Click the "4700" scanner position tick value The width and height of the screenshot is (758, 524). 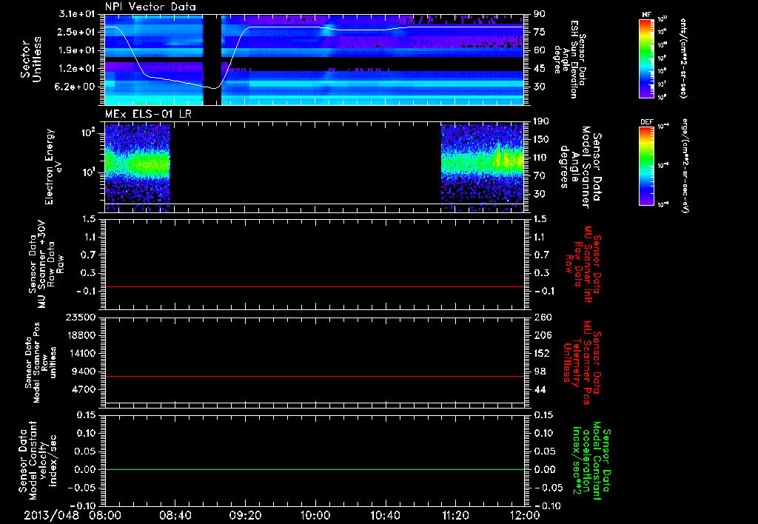pyautogui.click(x=84, y=389)
